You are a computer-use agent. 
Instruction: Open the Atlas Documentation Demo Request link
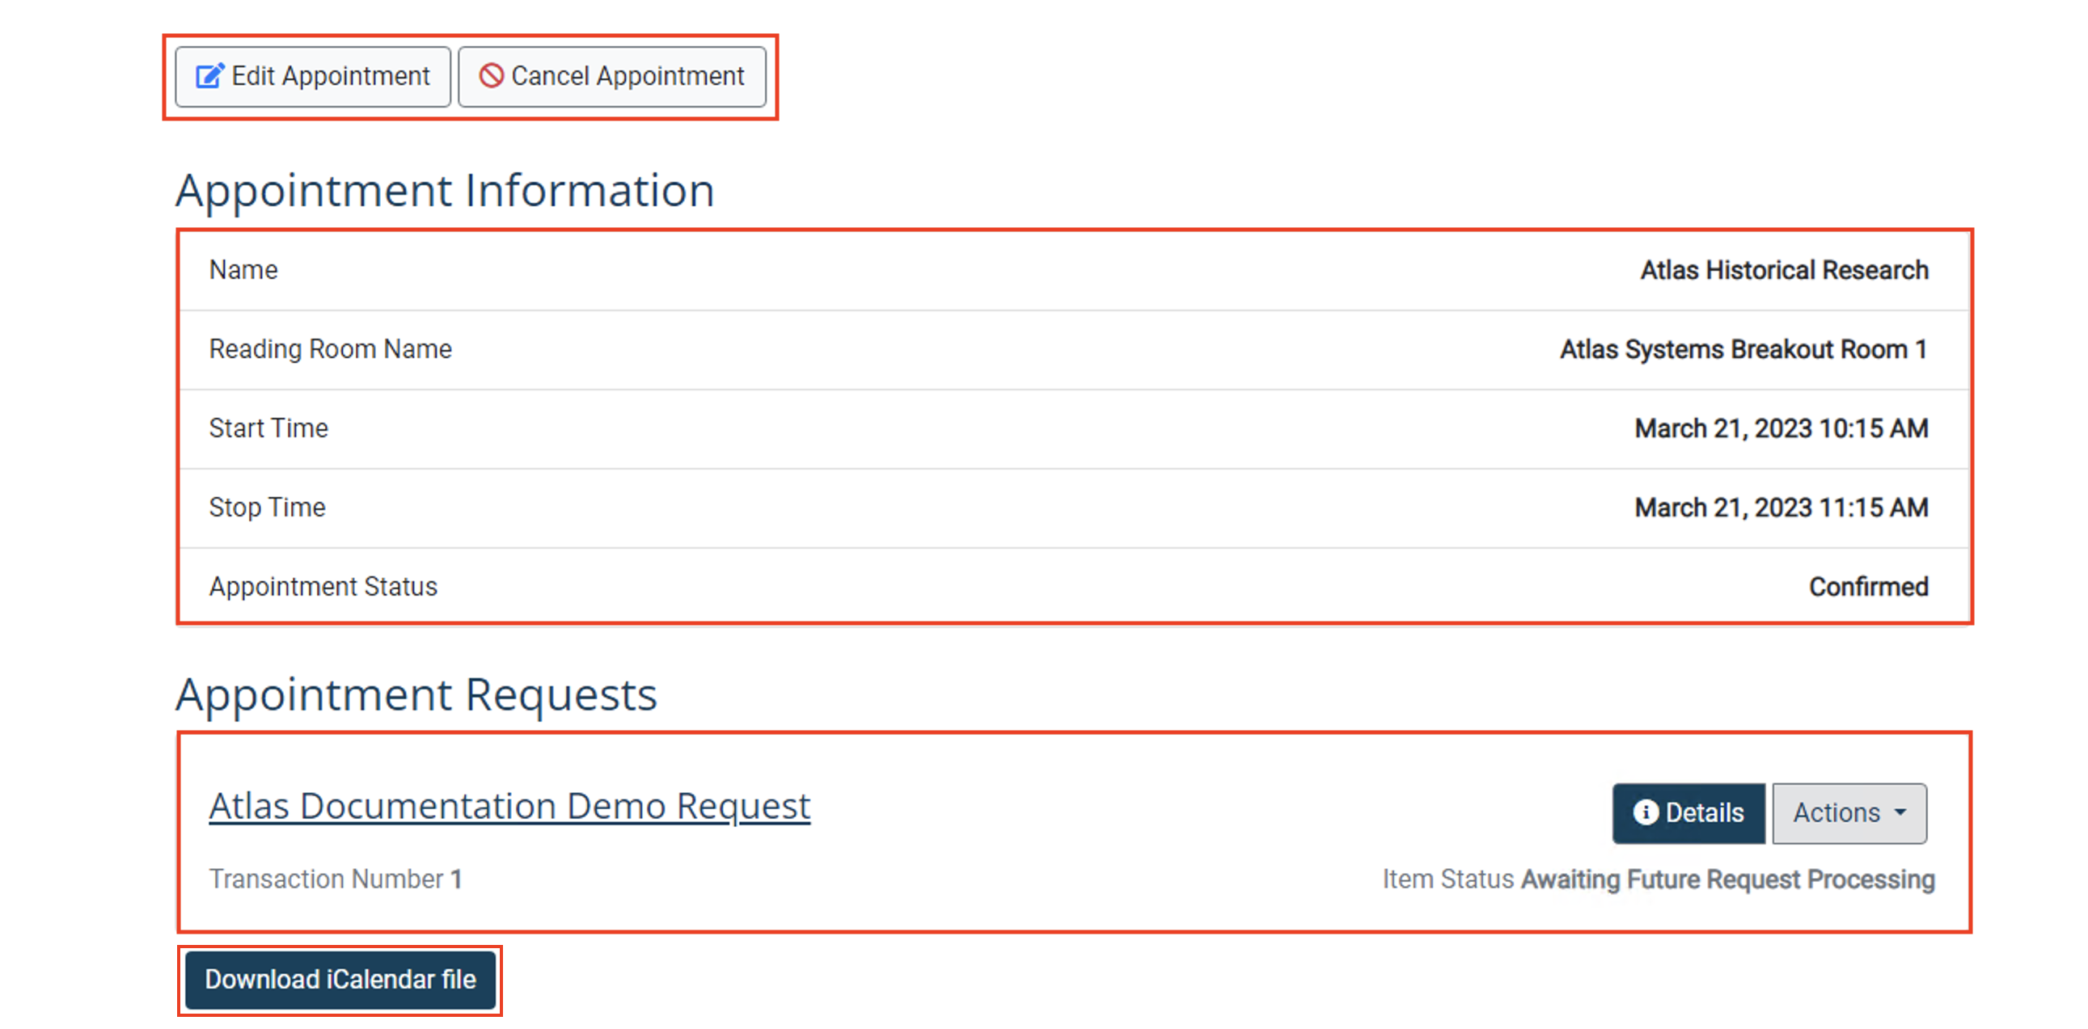click(508, 805)
